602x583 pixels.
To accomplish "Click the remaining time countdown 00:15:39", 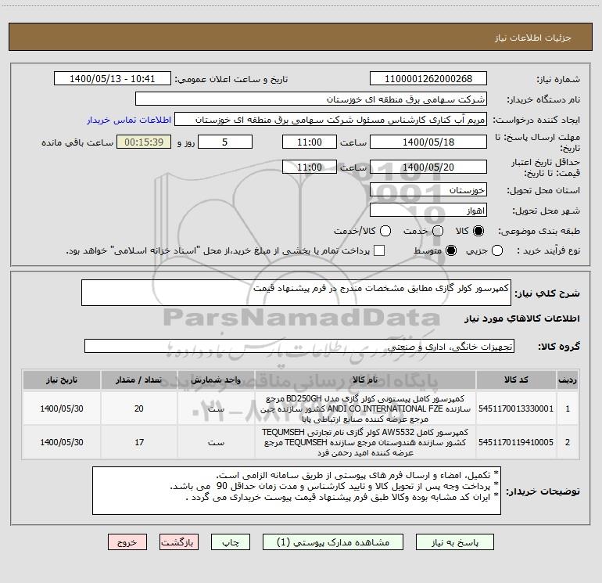I will (144, 142).
